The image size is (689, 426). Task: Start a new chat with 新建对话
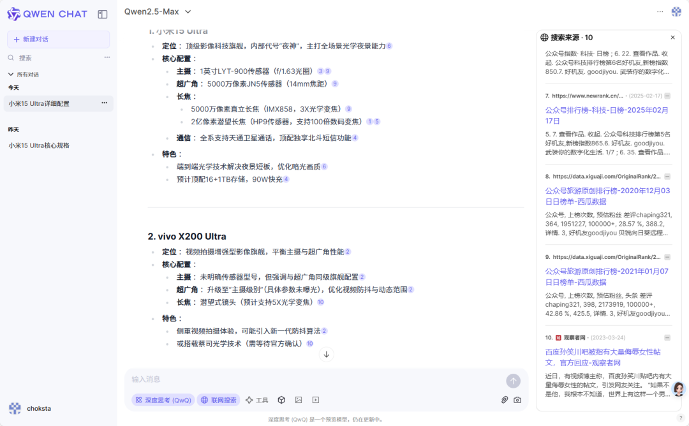[x=58, y=40]
